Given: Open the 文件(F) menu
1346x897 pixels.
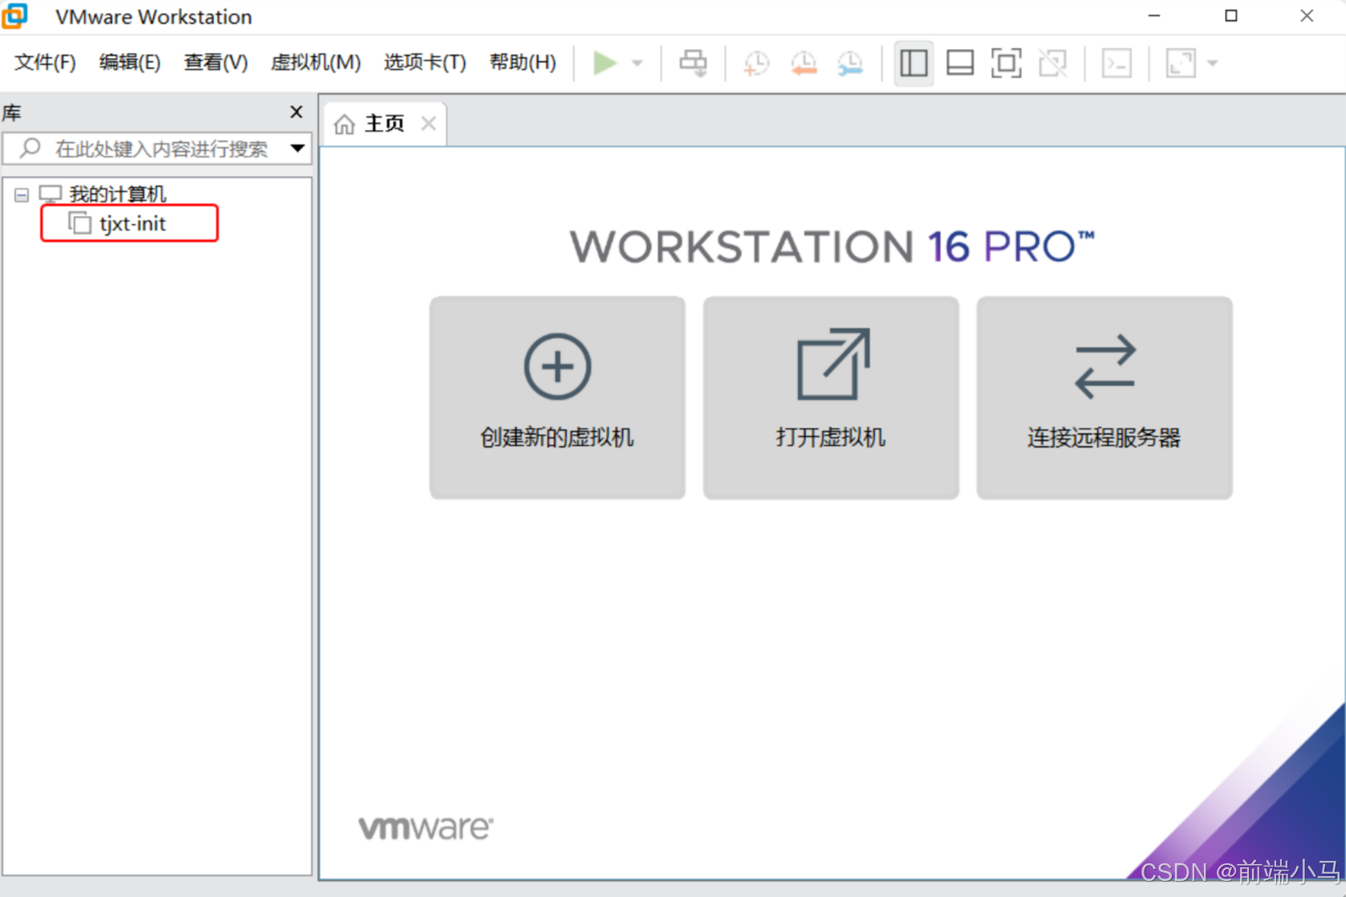Looking at the screenshot, I should pyautogui.click(x=45, y=63).
